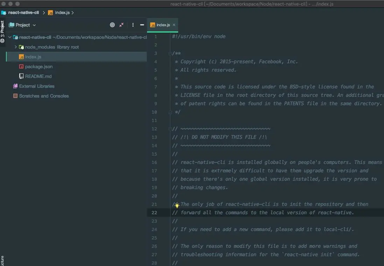384x266 pixels.
Task: Click 'All rights reserved.' comment line
Action: [206, 70]
